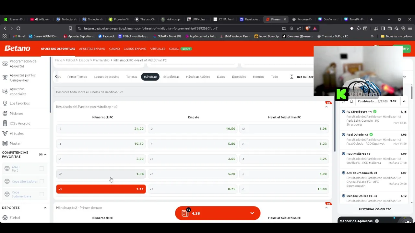This screenshot has width=415, height=233.
Task: Open Todos los marcadores bookmarks folder
Action: pyautogui.click(x=396, y=36)
